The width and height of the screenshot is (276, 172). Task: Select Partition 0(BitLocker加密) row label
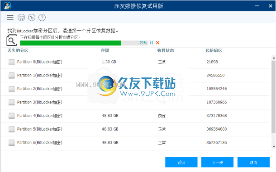[40, 62]
